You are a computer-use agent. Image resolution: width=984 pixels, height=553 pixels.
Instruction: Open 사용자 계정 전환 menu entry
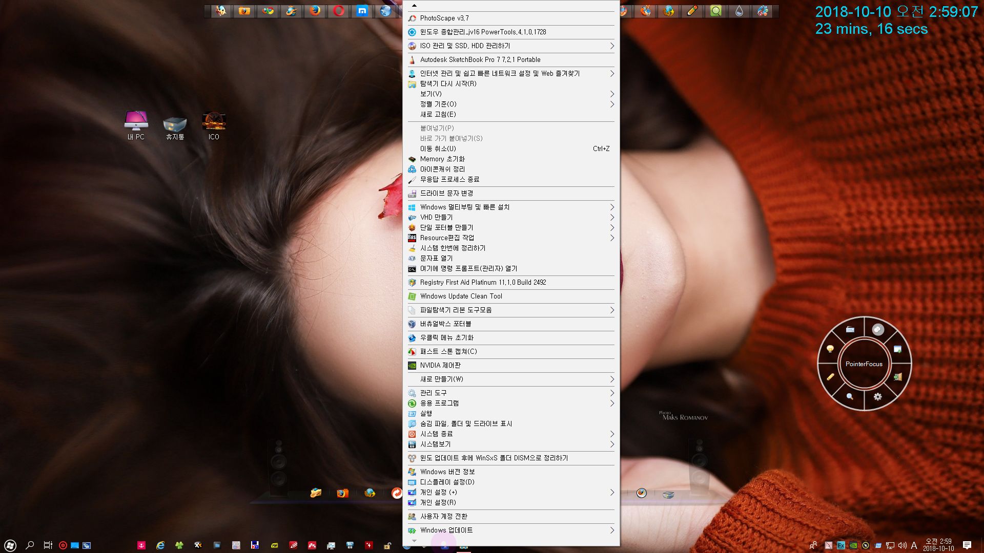511,516
